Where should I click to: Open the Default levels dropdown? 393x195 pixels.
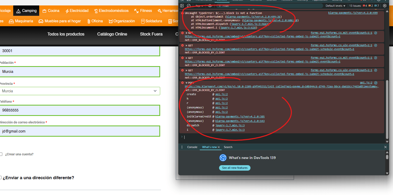[335, 6]
